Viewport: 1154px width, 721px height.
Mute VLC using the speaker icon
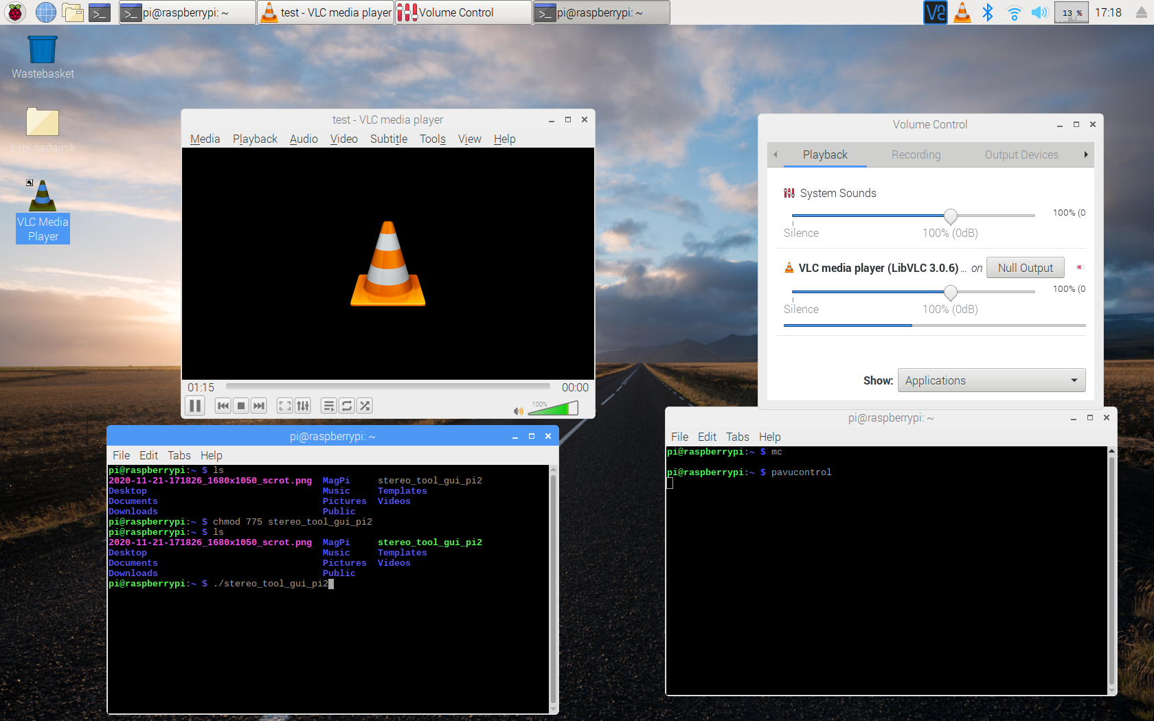[x=518, y=411]
